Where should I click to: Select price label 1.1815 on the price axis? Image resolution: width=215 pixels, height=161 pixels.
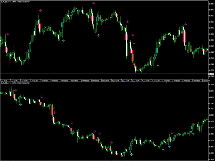(211, 46)
